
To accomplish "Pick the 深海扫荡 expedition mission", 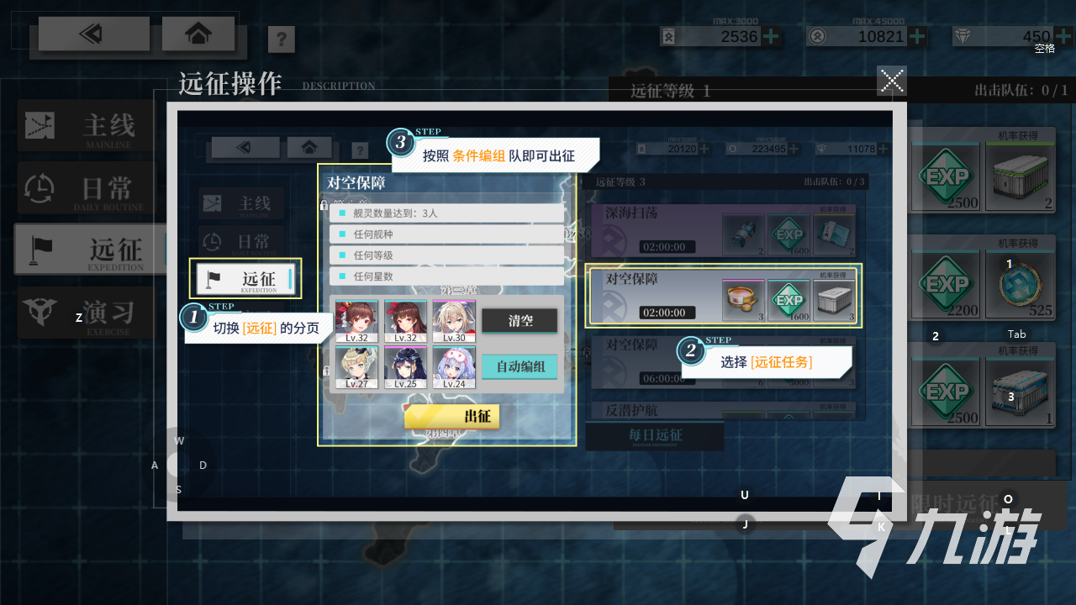I will (724, 229).
